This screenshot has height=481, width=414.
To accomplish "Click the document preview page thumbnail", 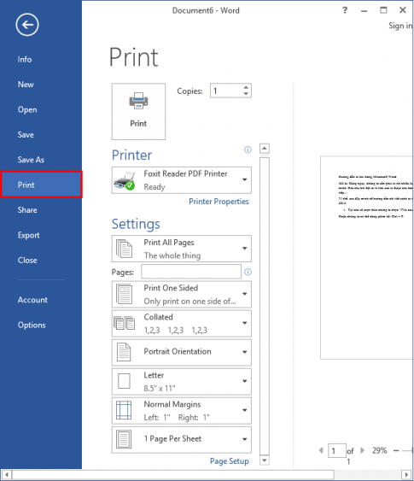I will [x=367, y=258].
